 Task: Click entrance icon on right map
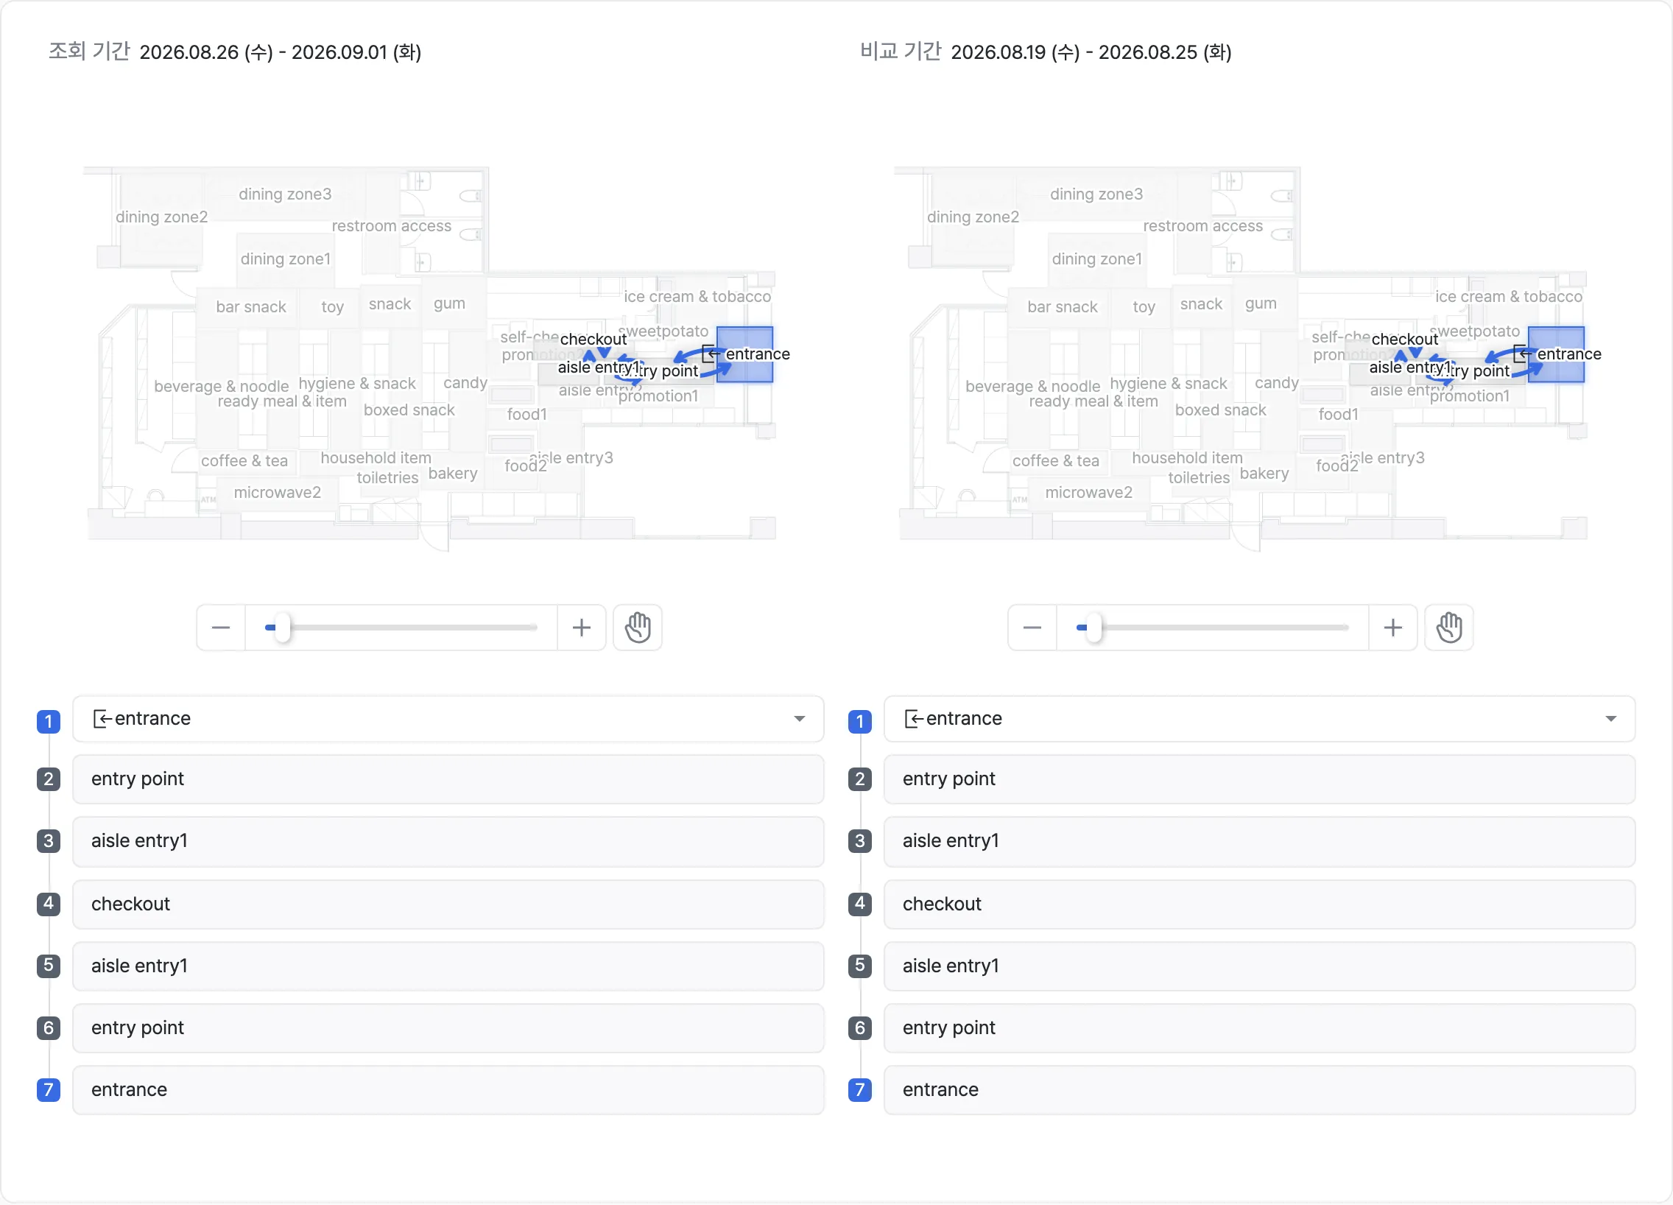pyautogui.click(x=1521, y=354)
